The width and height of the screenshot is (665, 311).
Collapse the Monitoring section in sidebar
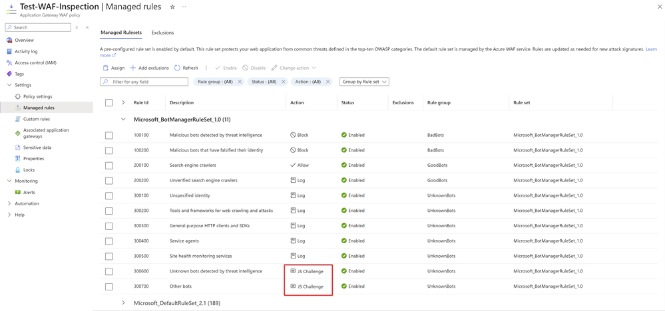coord(10,181)
